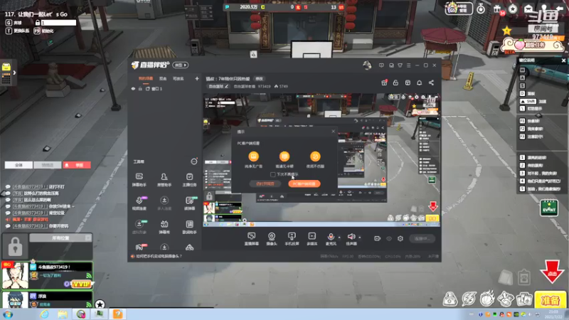This screenshot has height=320, width=569.
Task: Add live screen capture source
Action: tap(251, 239)
